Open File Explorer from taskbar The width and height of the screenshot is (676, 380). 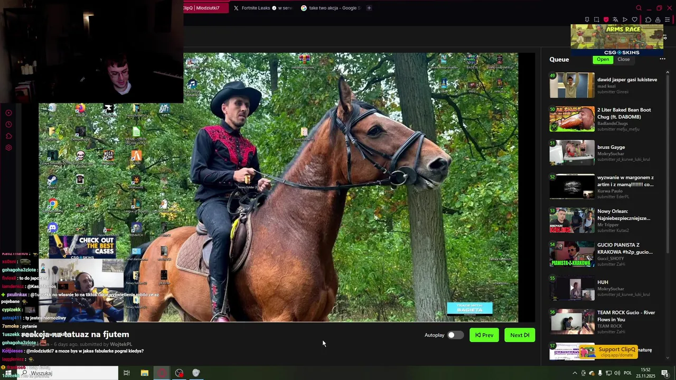click(144, 373)
